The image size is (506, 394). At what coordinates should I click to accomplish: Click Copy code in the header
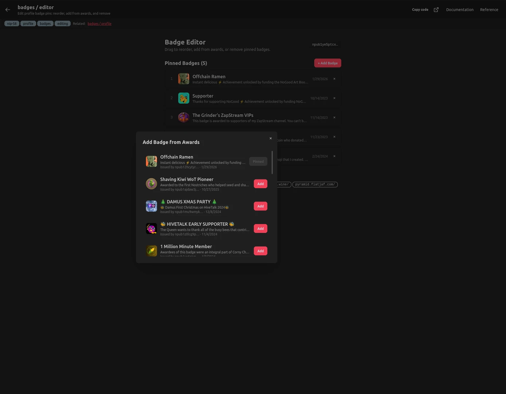tap(420, 10)
